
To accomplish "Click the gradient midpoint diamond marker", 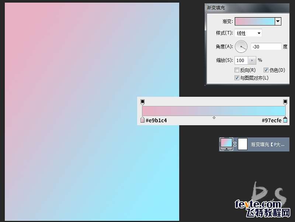I will click(214, 117).
